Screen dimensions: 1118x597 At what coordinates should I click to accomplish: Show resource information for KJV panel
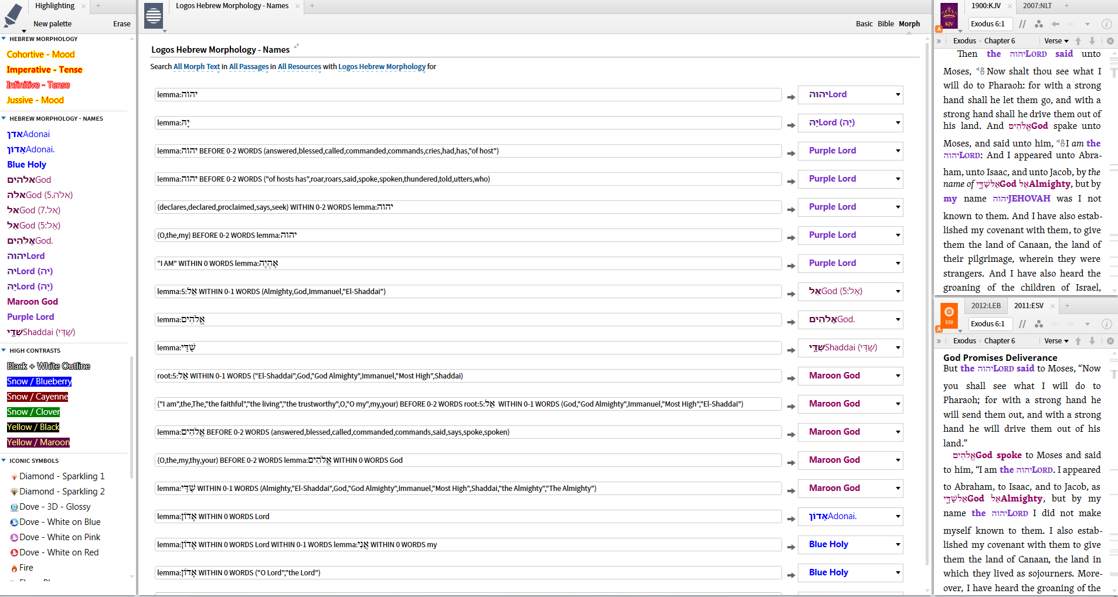point(1106,24)
